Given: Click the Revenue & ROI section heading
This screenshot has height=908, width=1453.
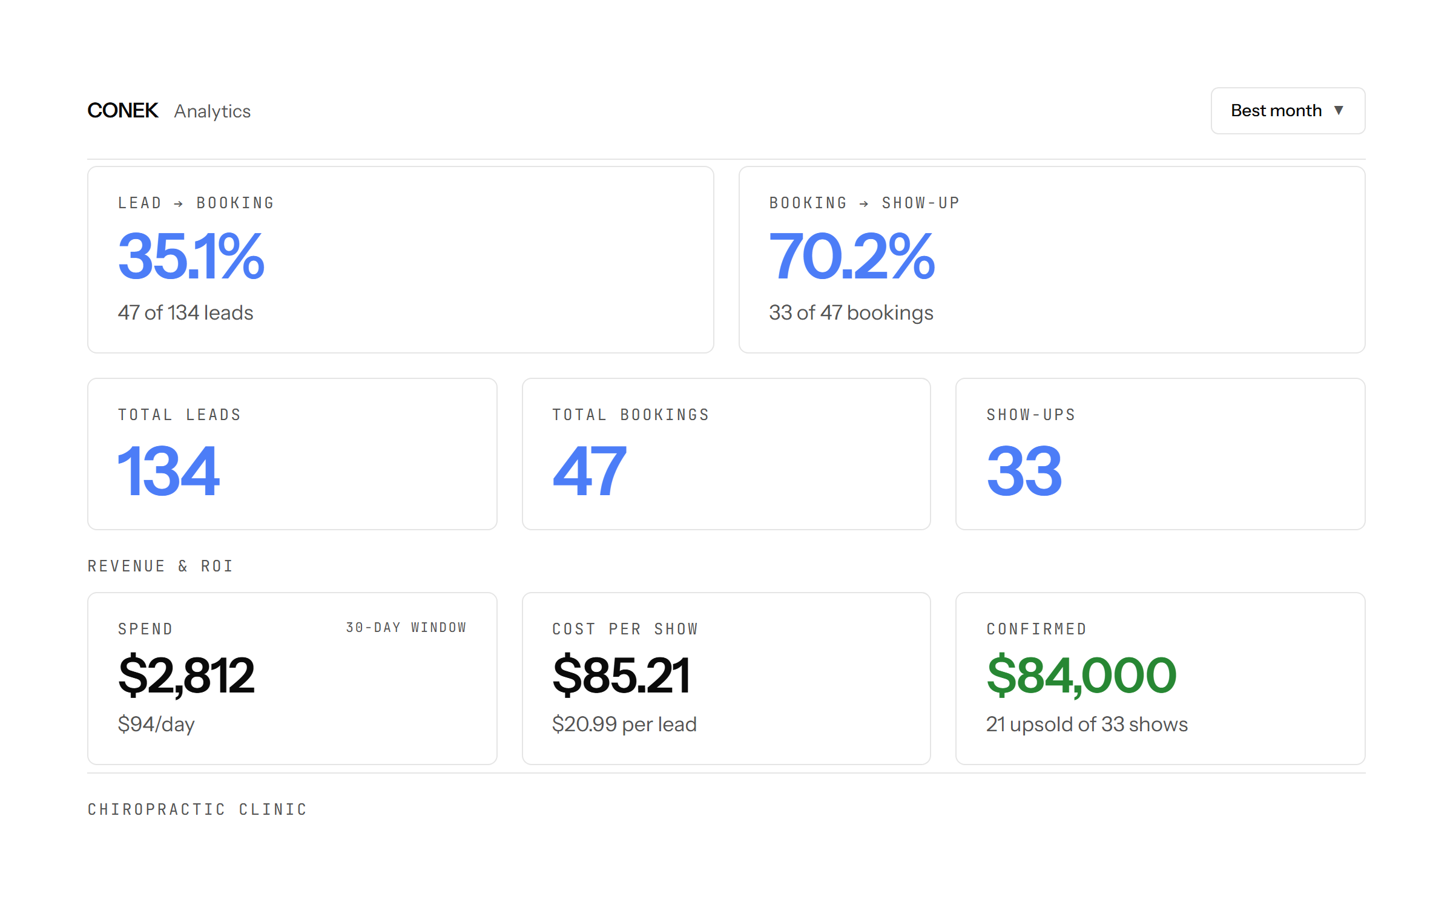Looking at the screenshot, I should point(160,566).
